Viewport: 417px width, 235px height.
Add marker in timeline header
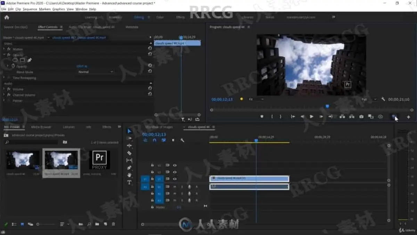click(173, 140)
